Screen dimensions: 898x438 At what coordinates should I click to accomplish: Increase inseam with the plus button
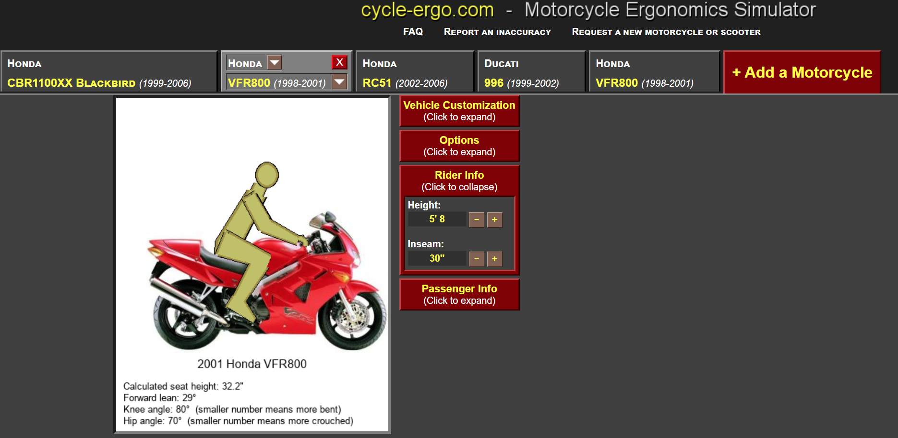pos(494,259)
